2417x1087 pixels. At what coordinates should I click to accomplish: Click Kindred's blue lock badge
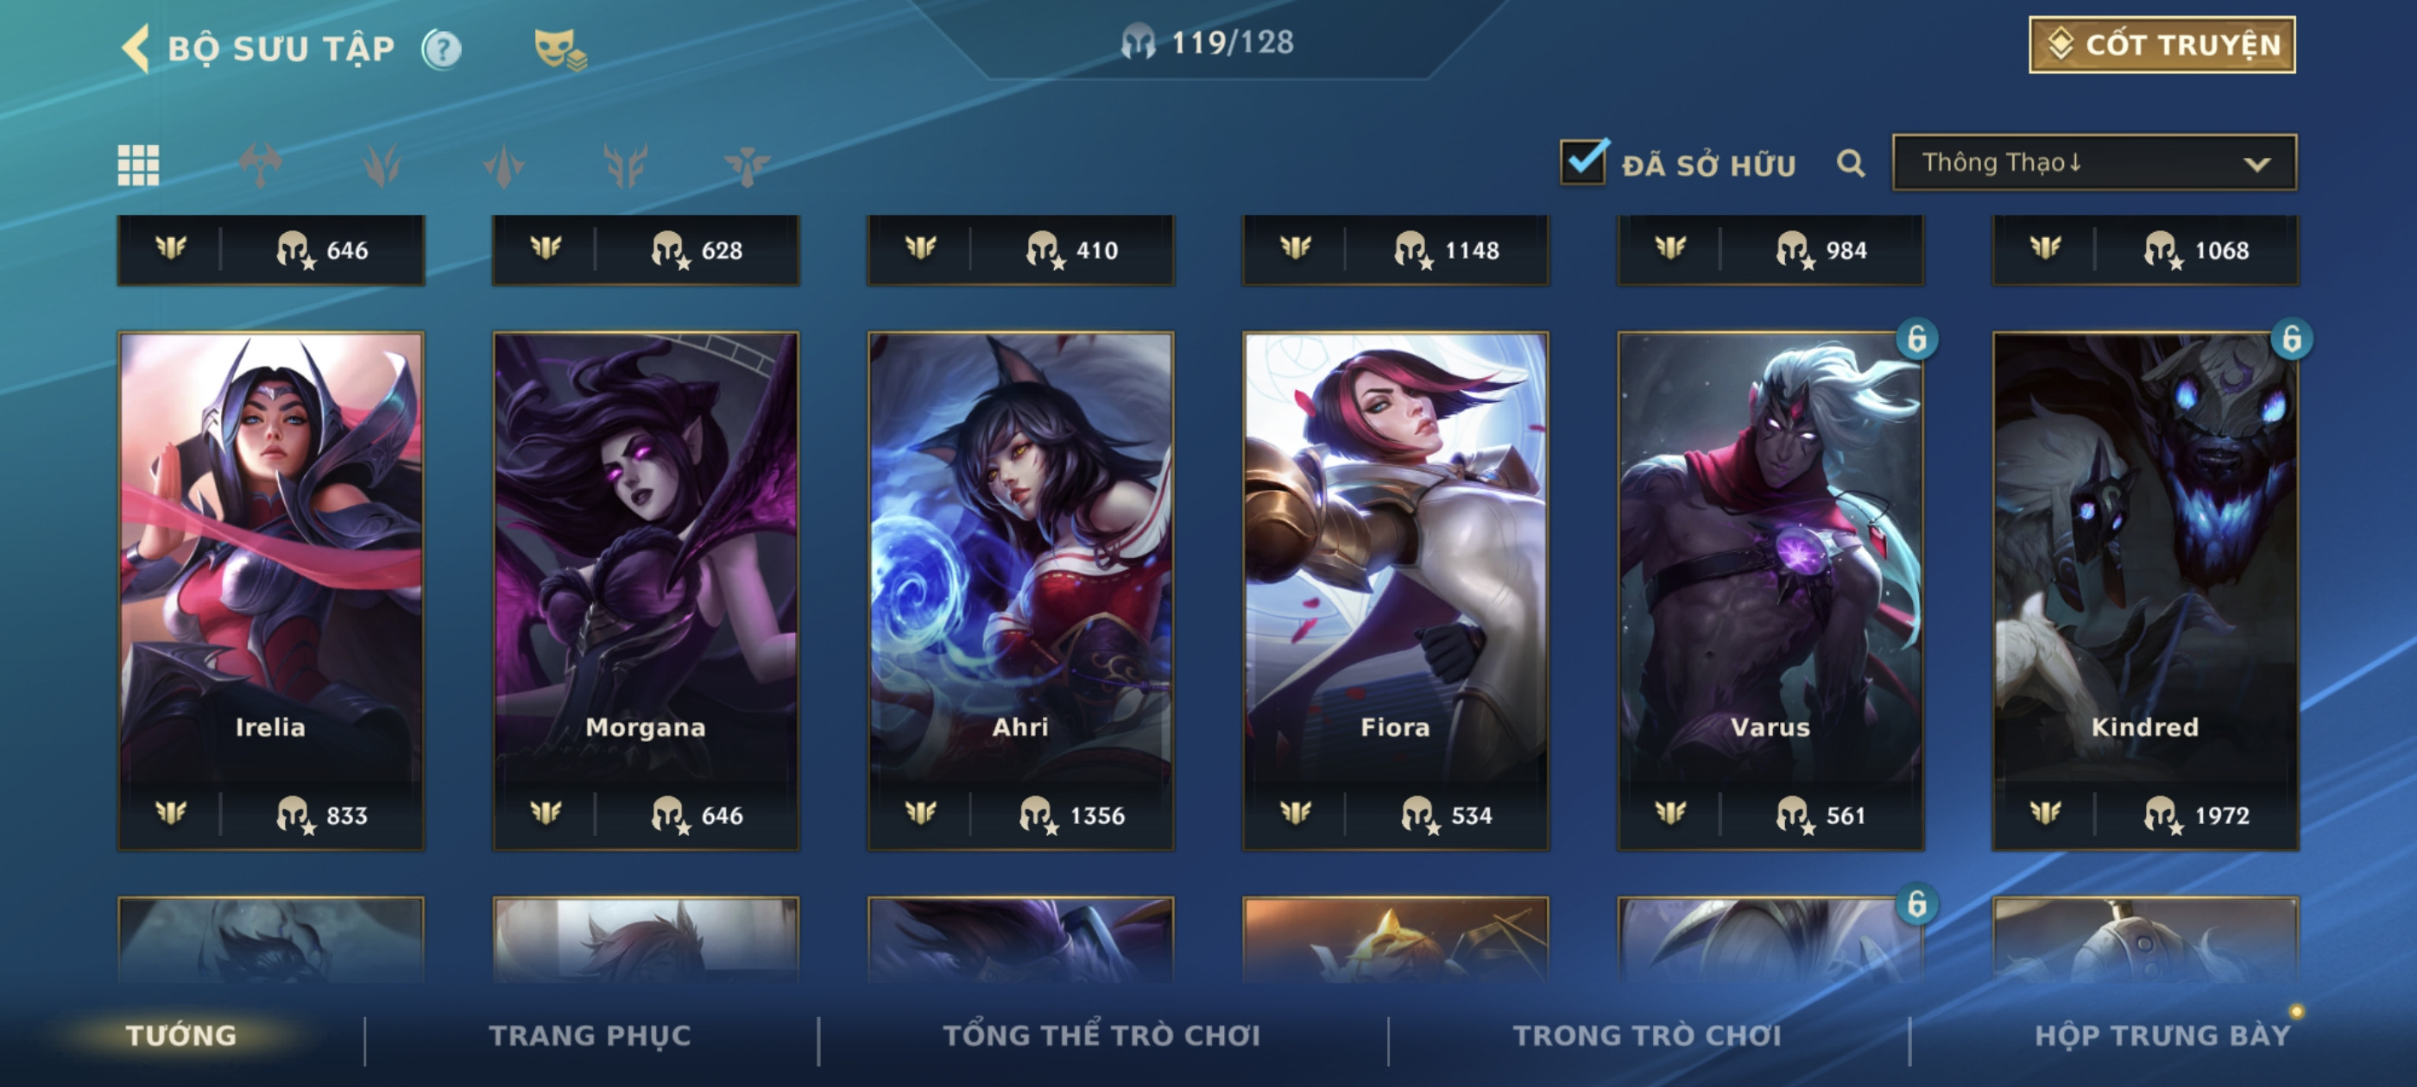click(2291, 338)
